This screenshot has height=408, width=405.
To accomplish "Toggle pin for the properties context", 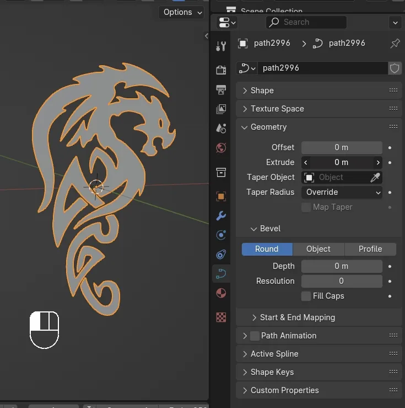I will pyautogui.click(x=395, y=44).
